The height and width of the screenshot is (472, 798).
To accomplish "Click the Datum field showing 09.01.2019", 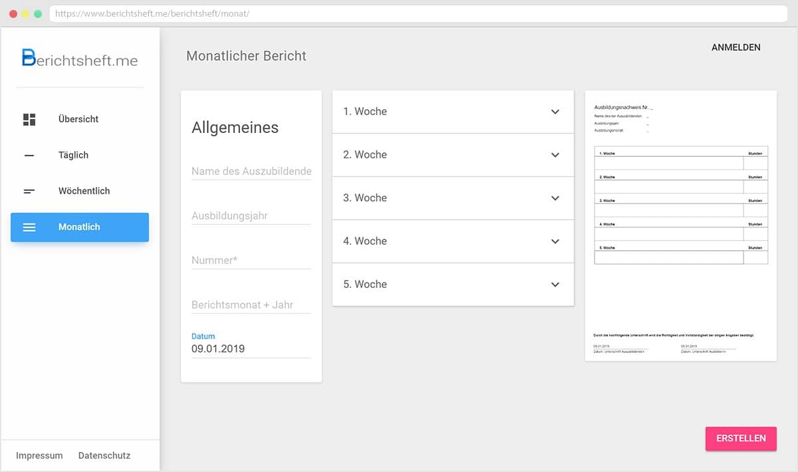I will pos(251,349).
